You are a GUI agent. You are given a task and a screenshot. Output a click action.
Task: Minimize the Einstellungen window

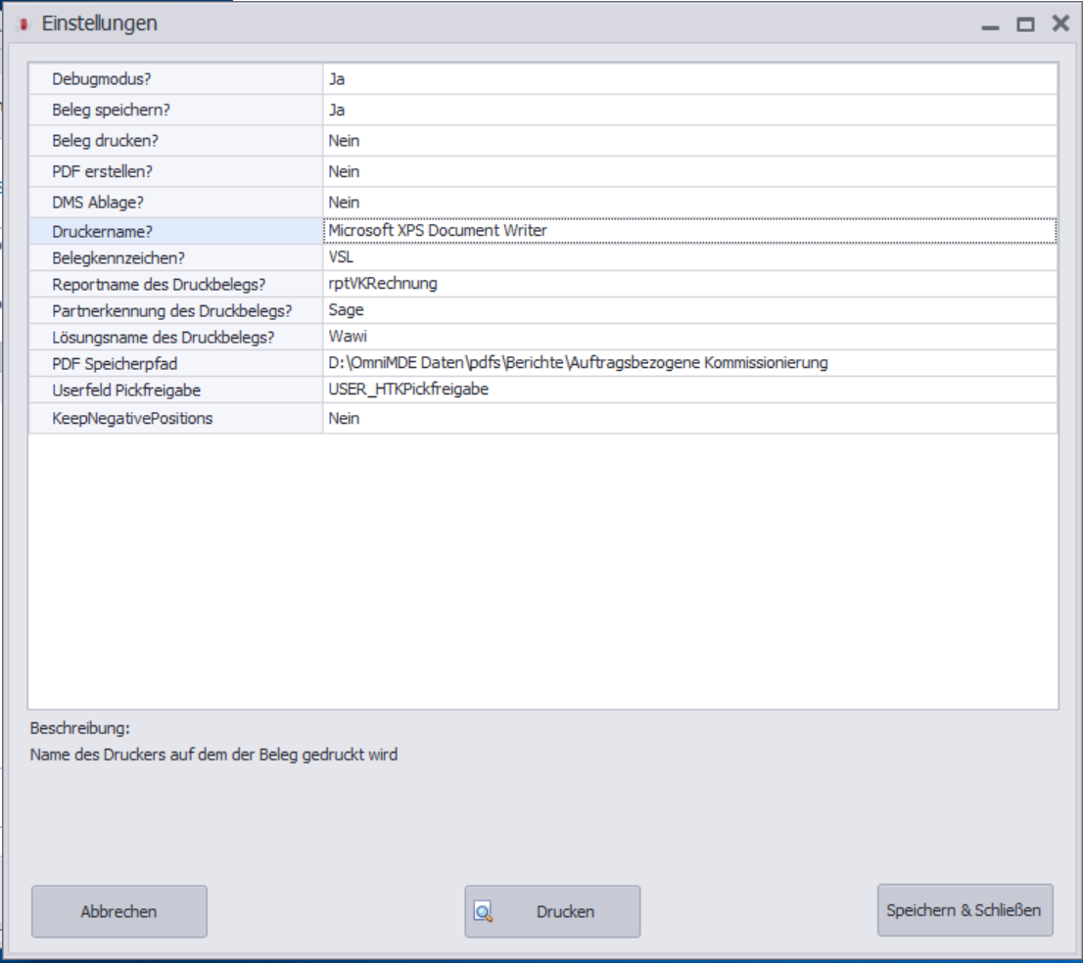pyautogui.click(x=990, y=25)
